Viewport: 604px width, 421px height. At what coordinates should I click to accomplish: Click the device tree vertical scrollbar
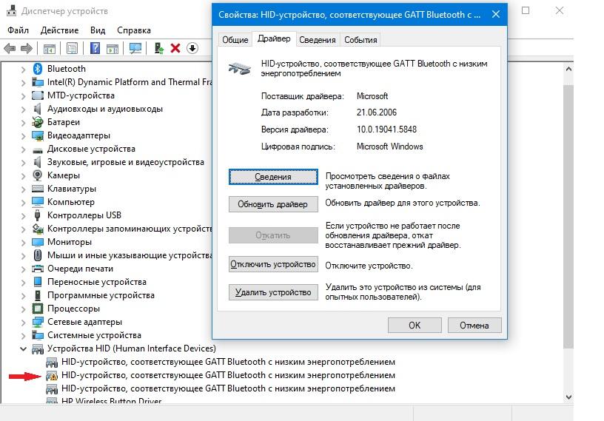(568, 222)
